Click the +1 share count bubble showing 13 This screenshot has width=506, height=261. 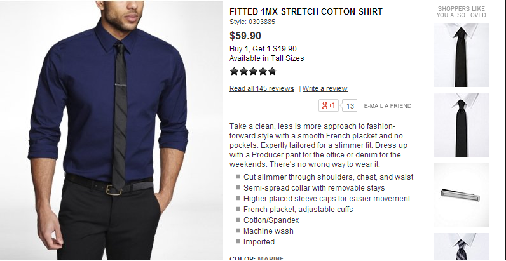click(350, 105)
